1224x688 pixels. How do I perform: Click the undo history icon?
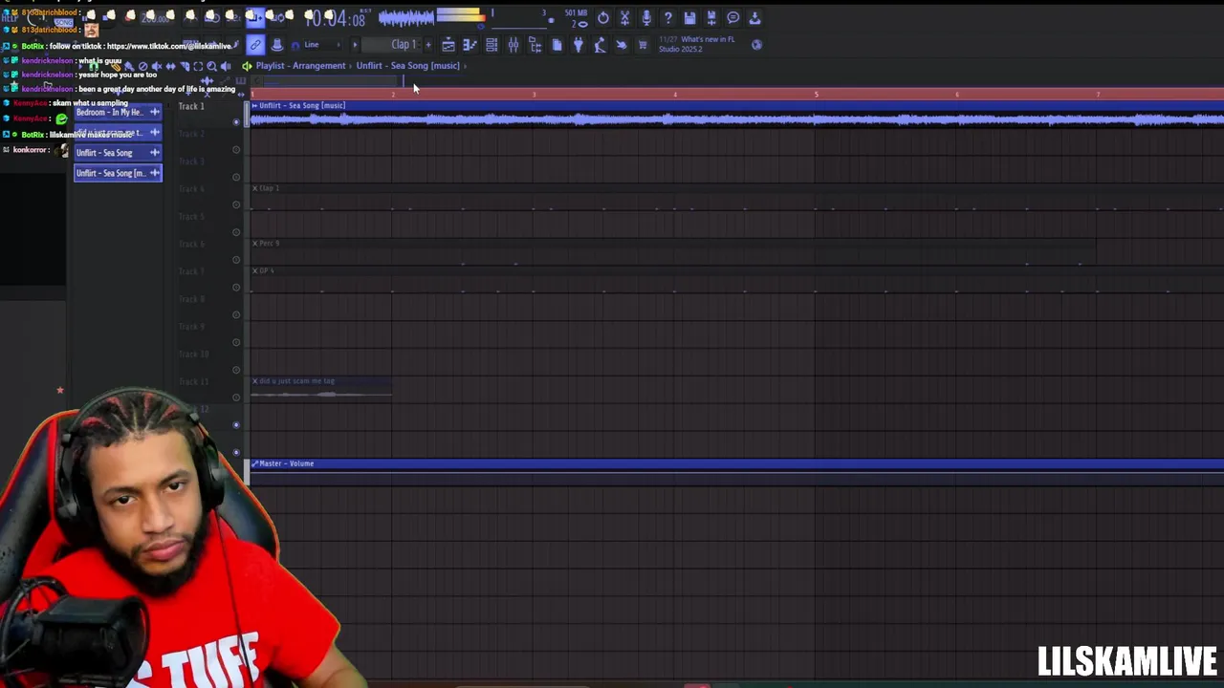(603, 18)
